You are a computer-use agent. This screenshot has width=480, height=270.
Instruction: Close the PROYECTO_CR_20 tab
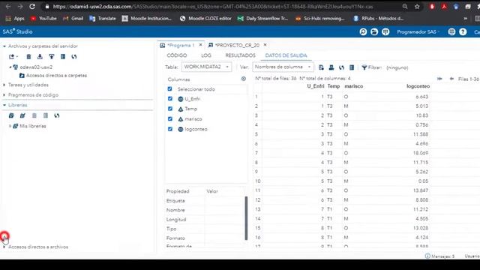[x=265, y=45]
